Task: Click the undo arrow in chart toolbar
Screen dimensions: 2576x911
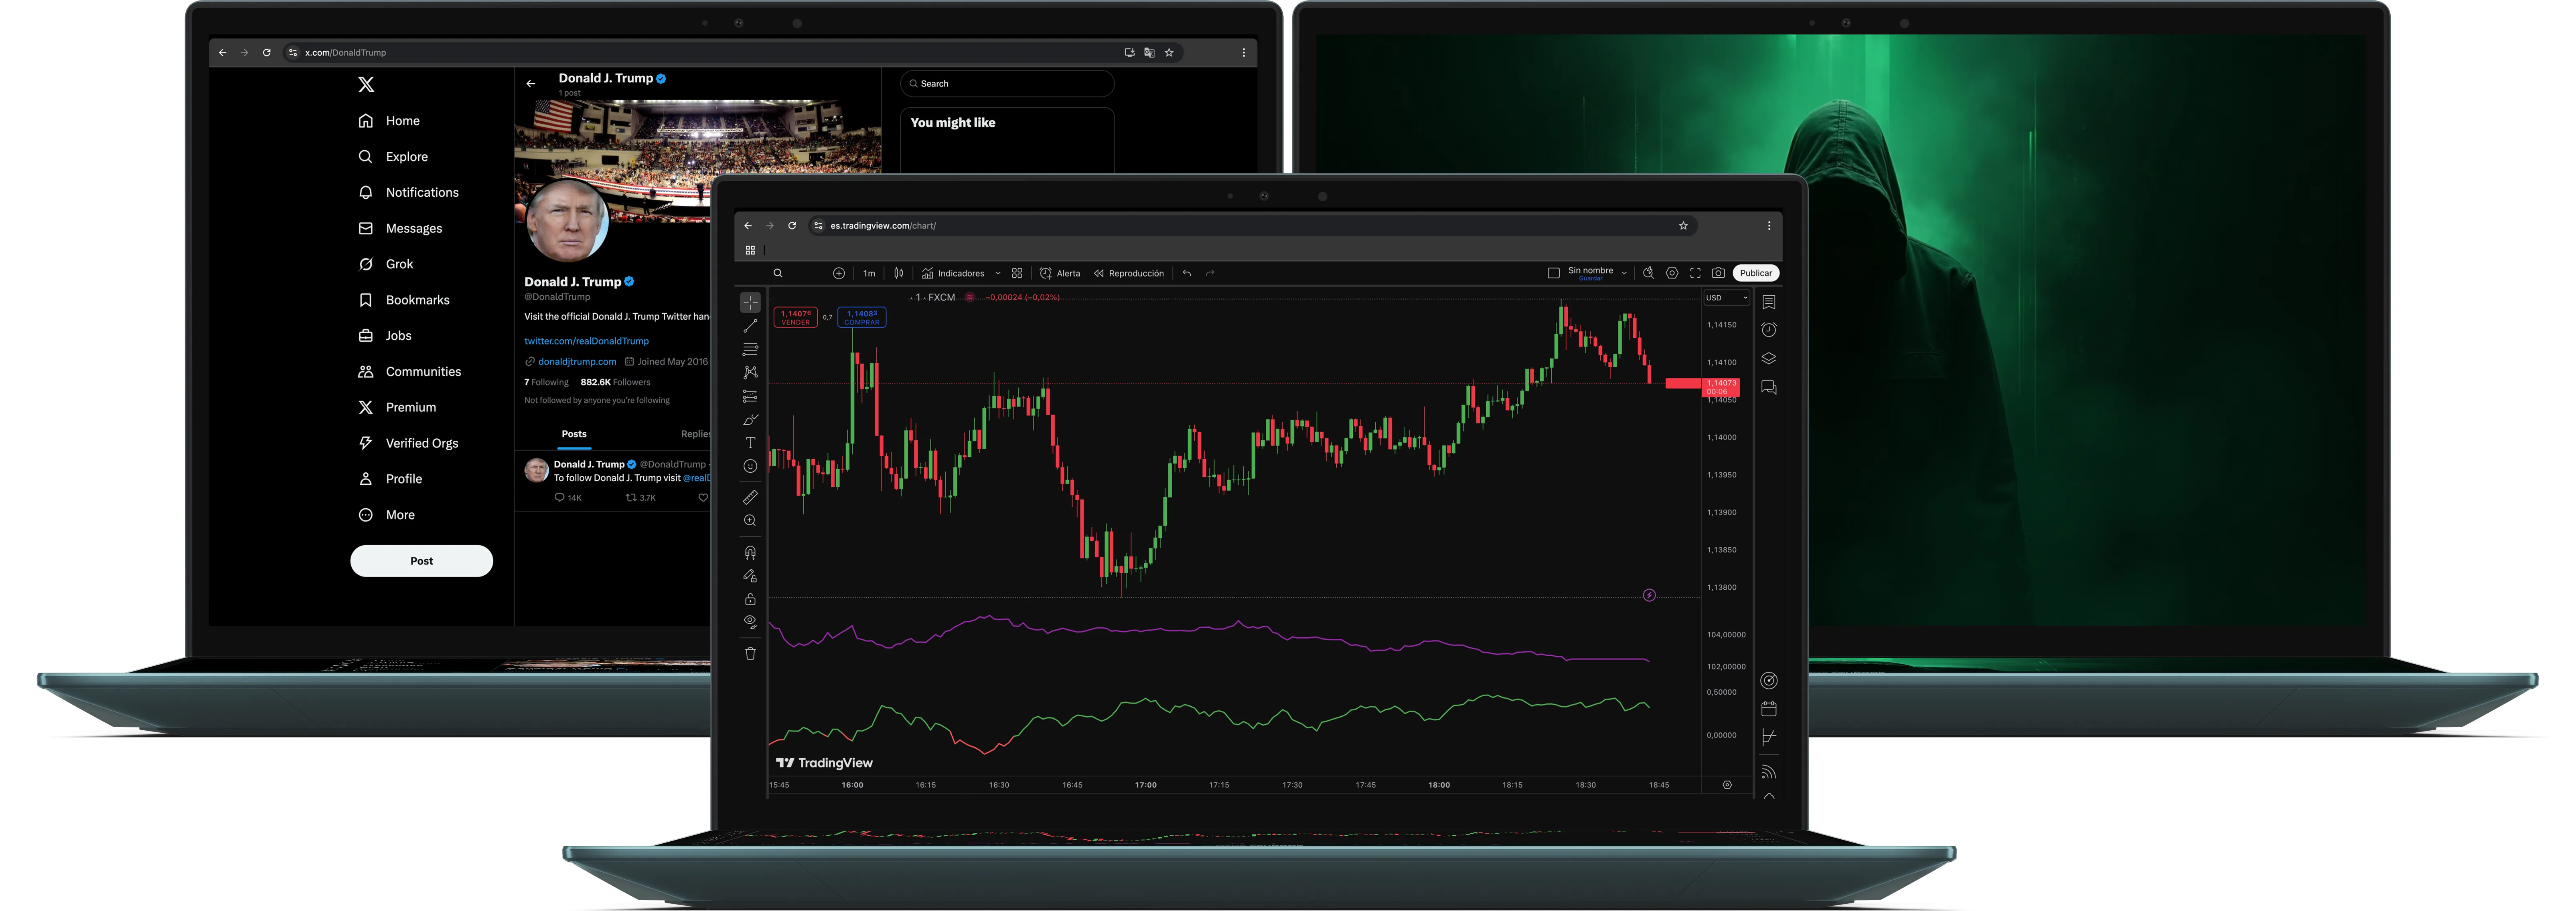Action: tap(1187, 273)
